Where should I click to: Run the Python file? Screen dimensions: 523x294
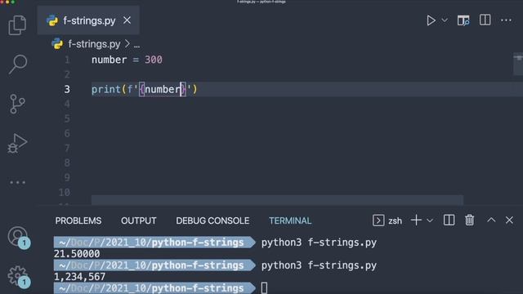click(431, 20)
